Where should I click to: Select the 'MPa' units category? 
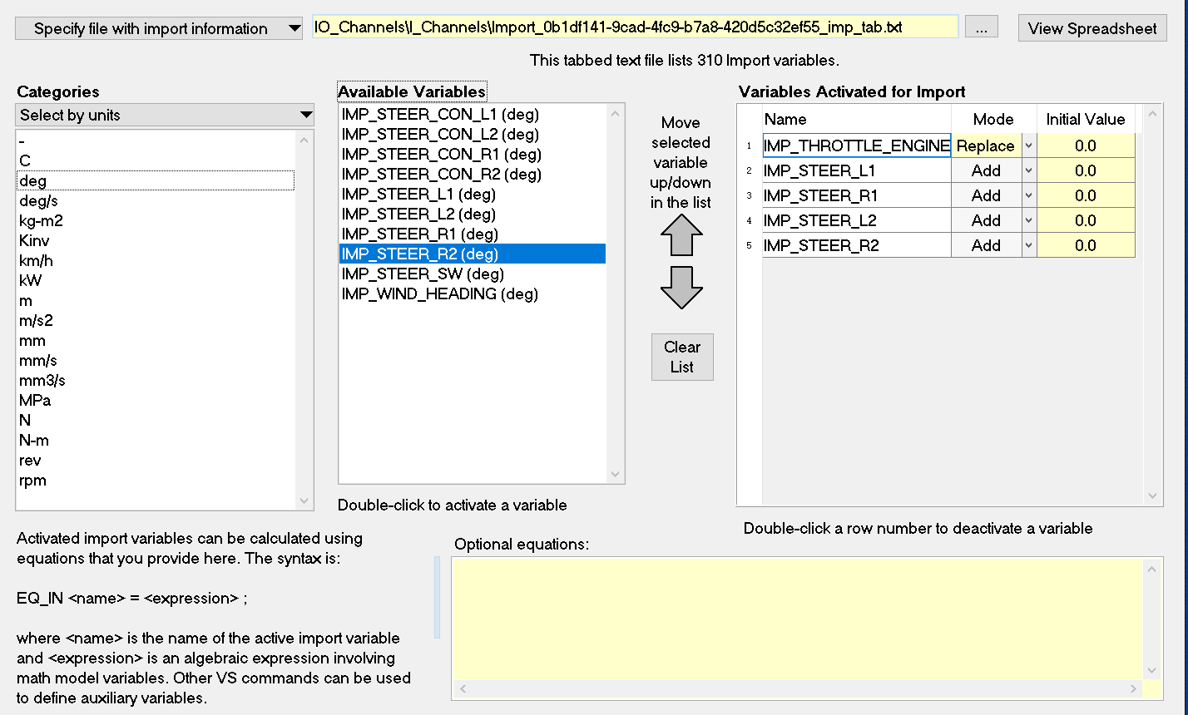click(x=156, y=400)
